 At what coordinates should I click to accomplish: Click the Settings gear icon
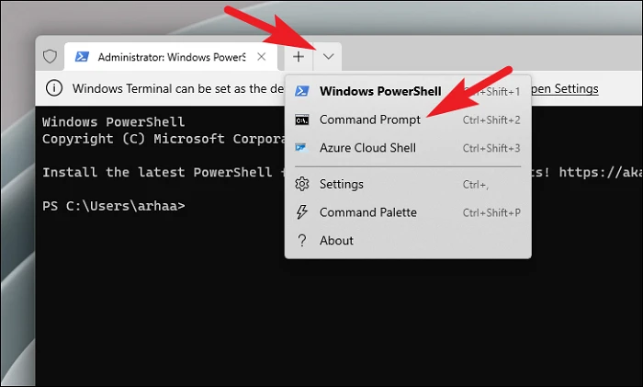click(302, 184)
